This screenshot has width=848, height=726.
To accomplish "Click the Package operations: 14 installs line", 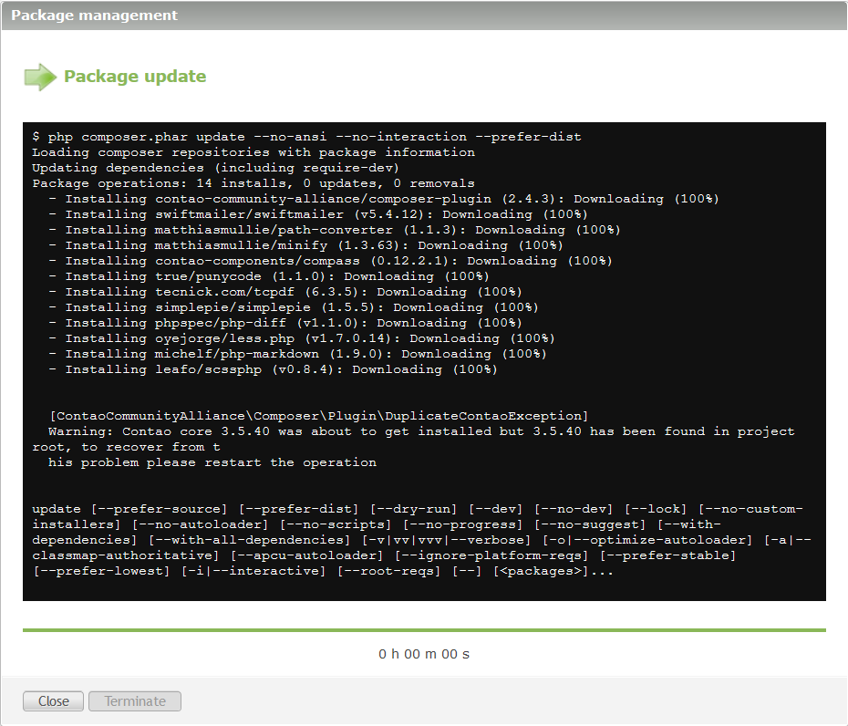I will click(253, 183).
